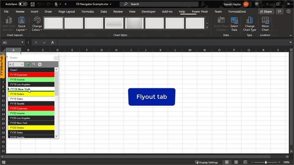The image size is (294, 165).
Task: Switch to Normal view in status bar
Action: click(x=226, y=162)
